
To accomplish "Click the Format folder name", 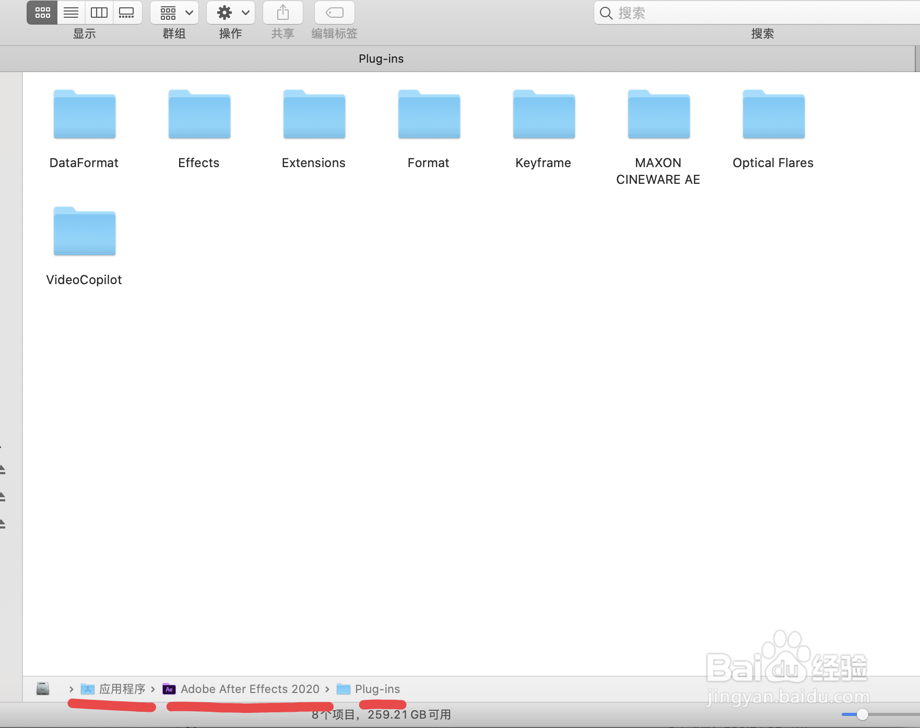I will point(429,163).
